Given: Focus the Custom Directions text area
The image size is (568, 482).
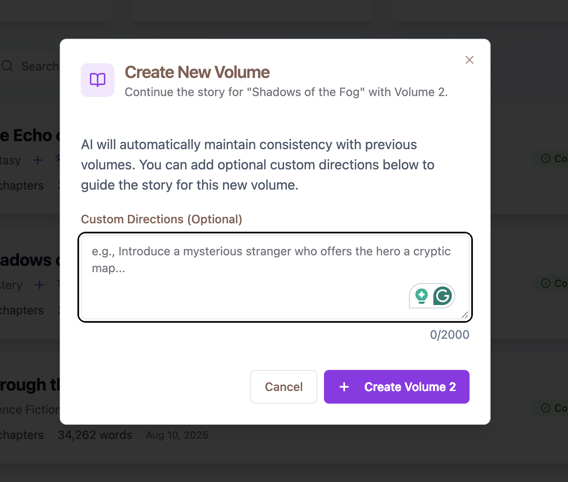Looking at the screenshot, I should (x=275, y=277).
